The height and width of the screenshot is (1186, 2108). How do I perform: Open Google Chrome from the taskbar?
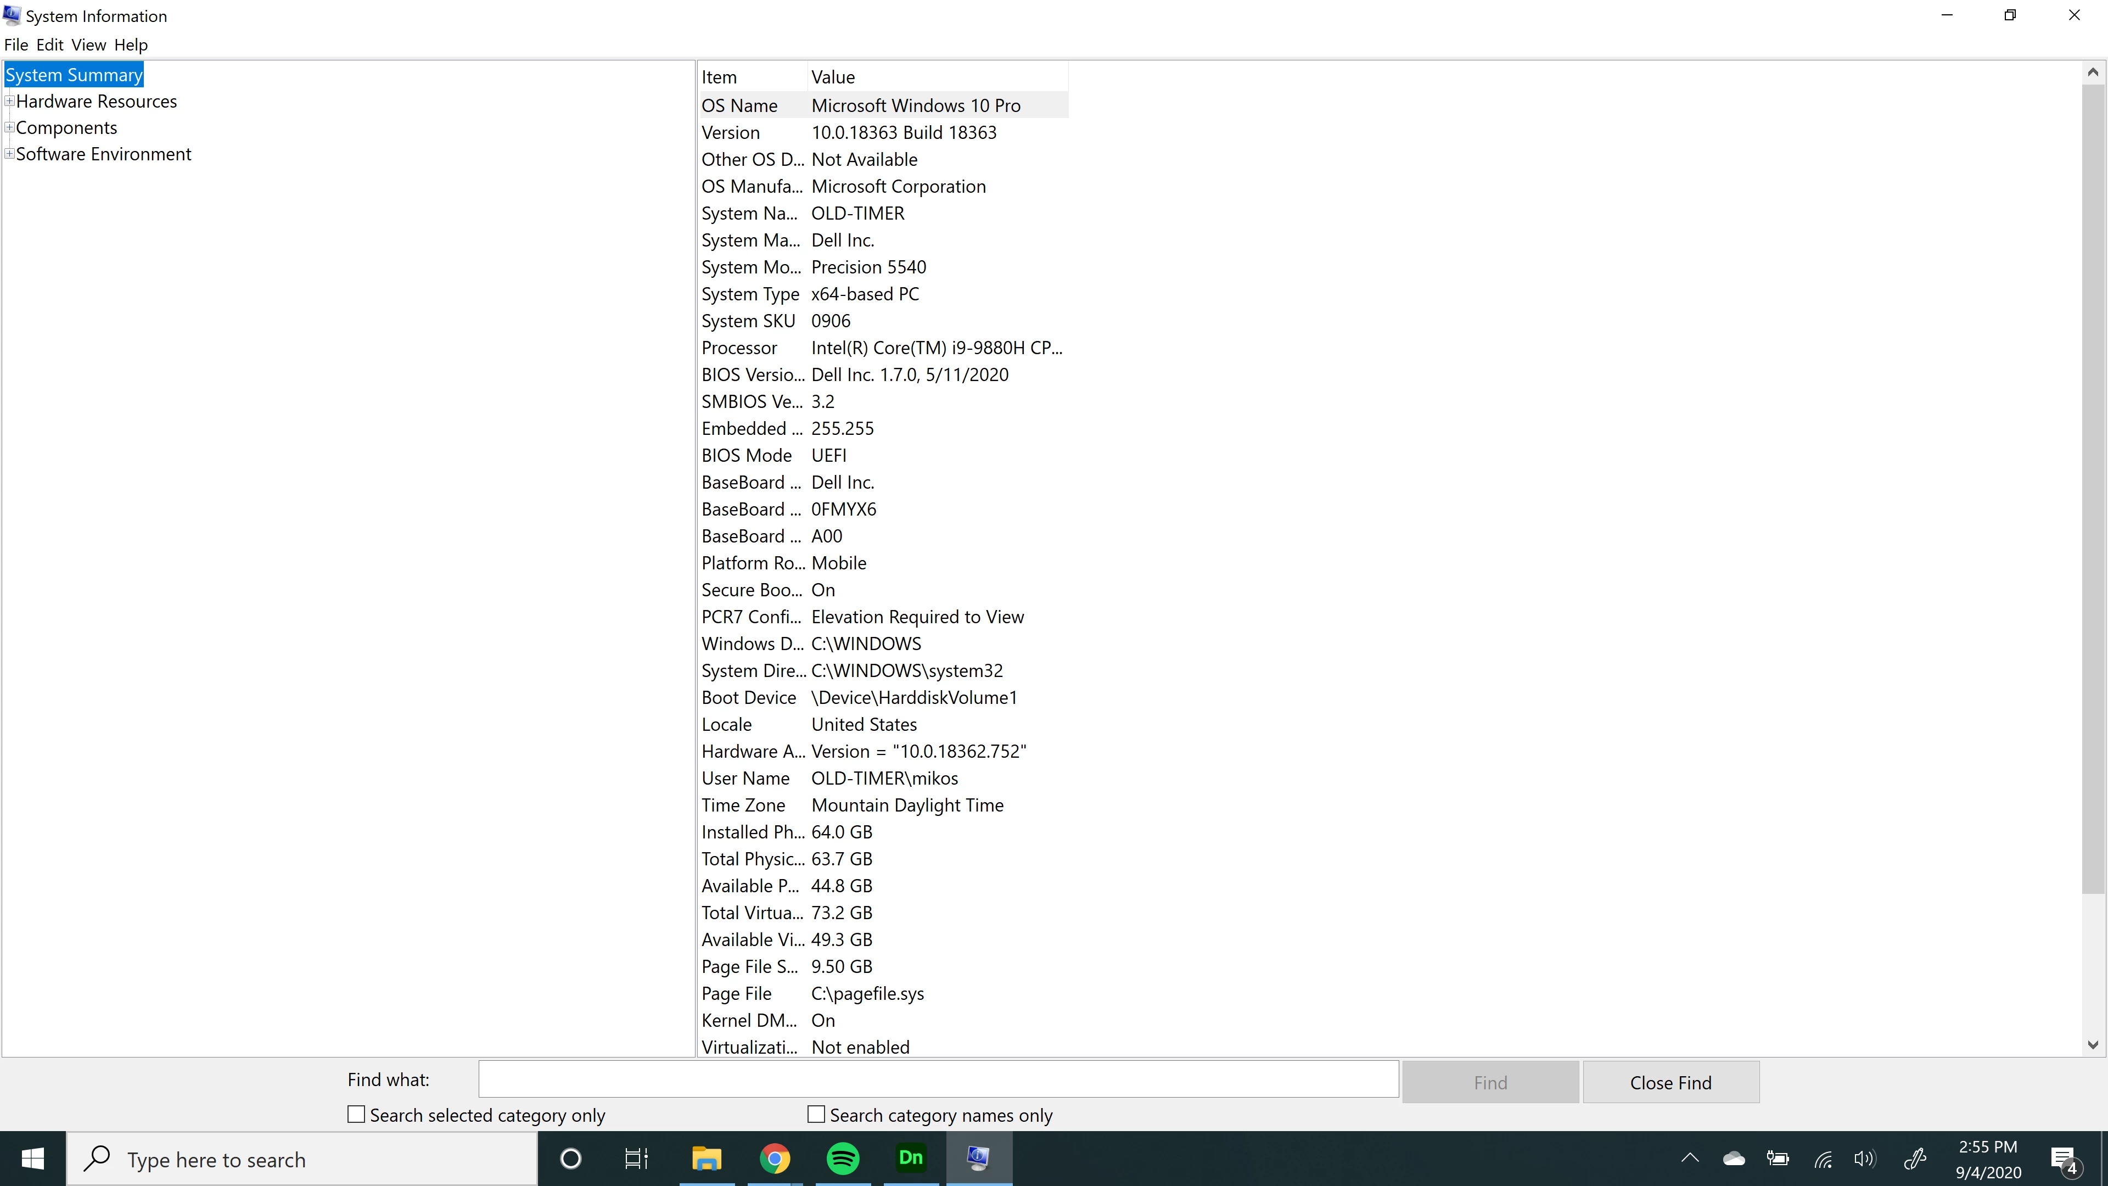(774, 1158)
